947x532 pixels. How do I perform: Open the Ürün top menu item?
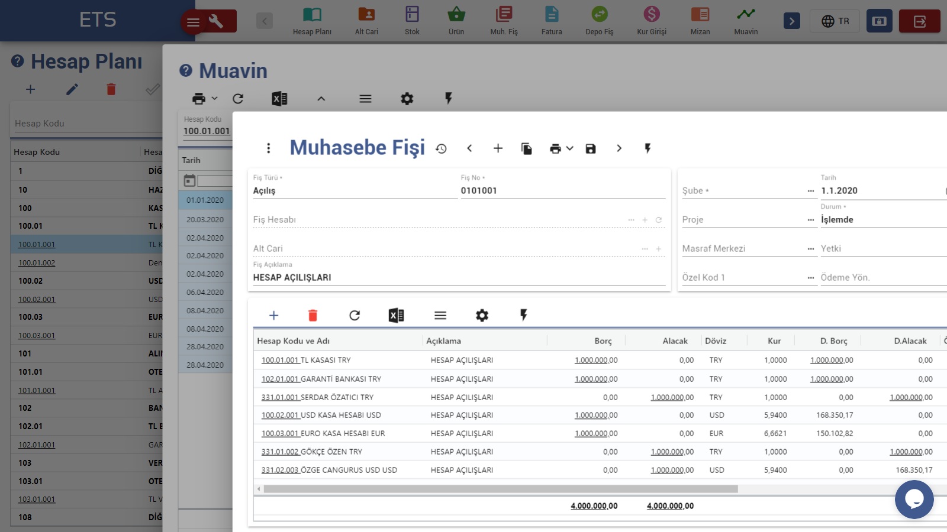pos(456,21)
